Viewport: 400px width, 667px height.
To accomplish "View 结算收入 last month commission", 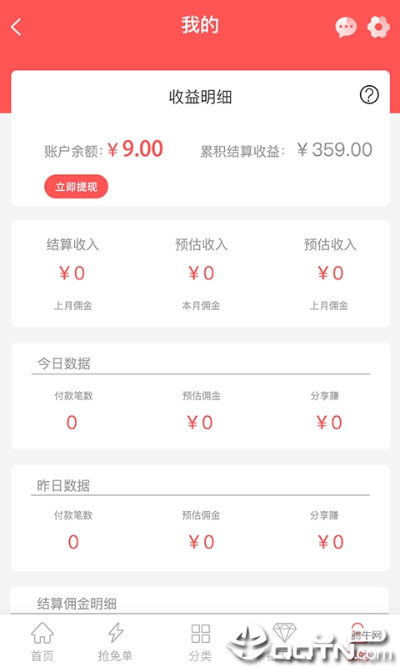I will pos(72,274).
